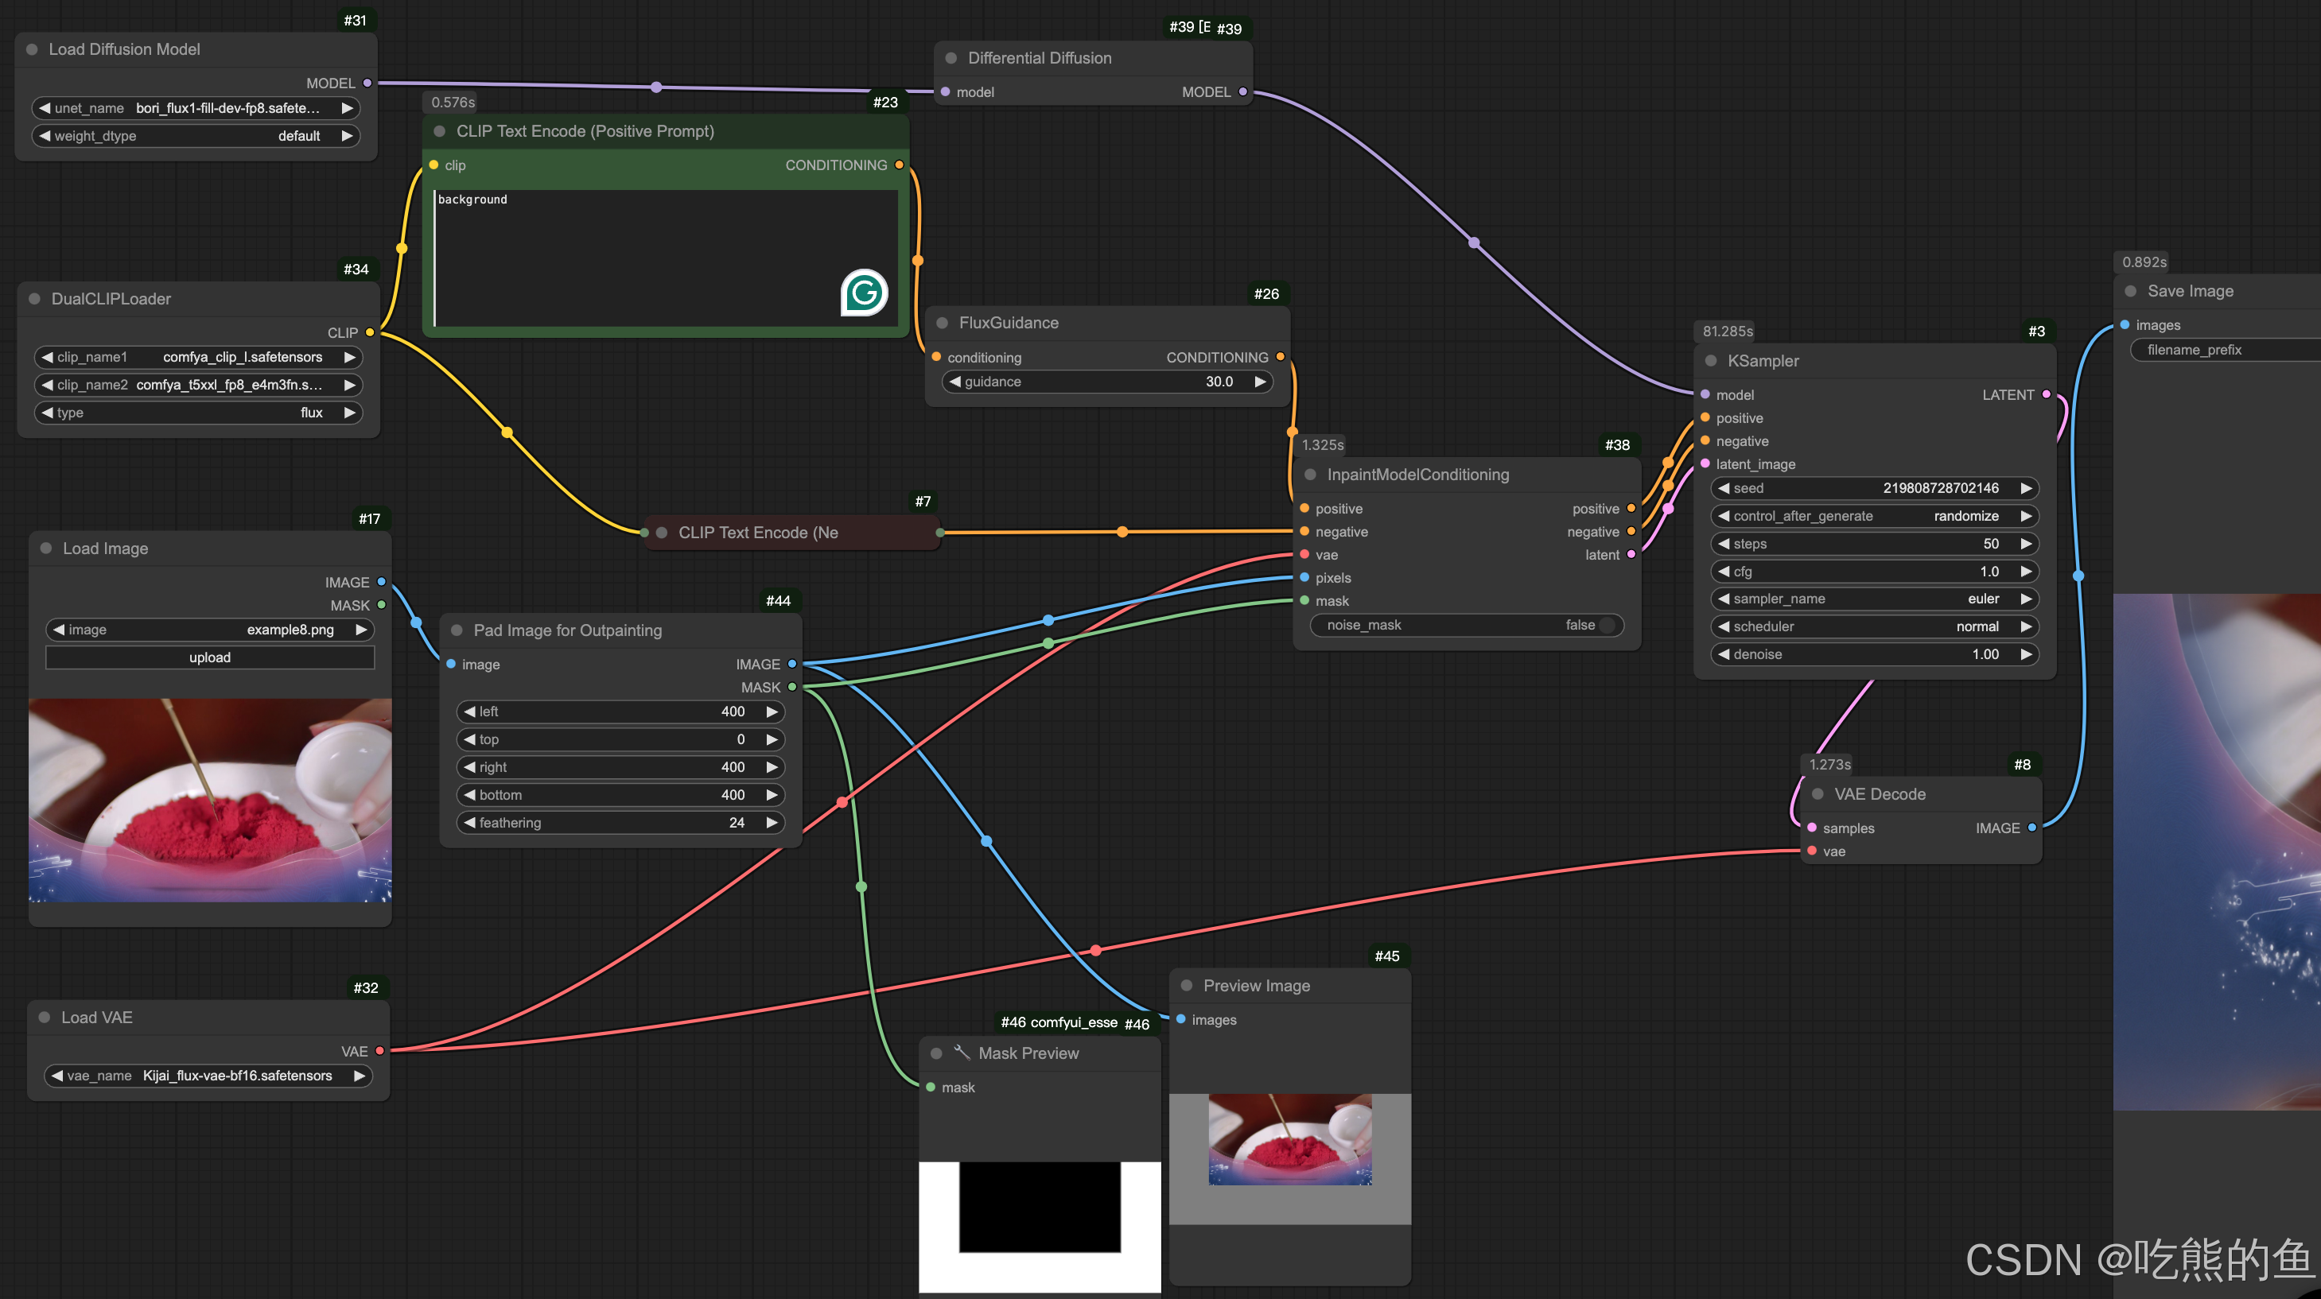Image resolution: width=2321 pixels, height=1299 pixels.
Task: Click the Differential Diffusion MODEL output port
Action: tap(1242, 92)
